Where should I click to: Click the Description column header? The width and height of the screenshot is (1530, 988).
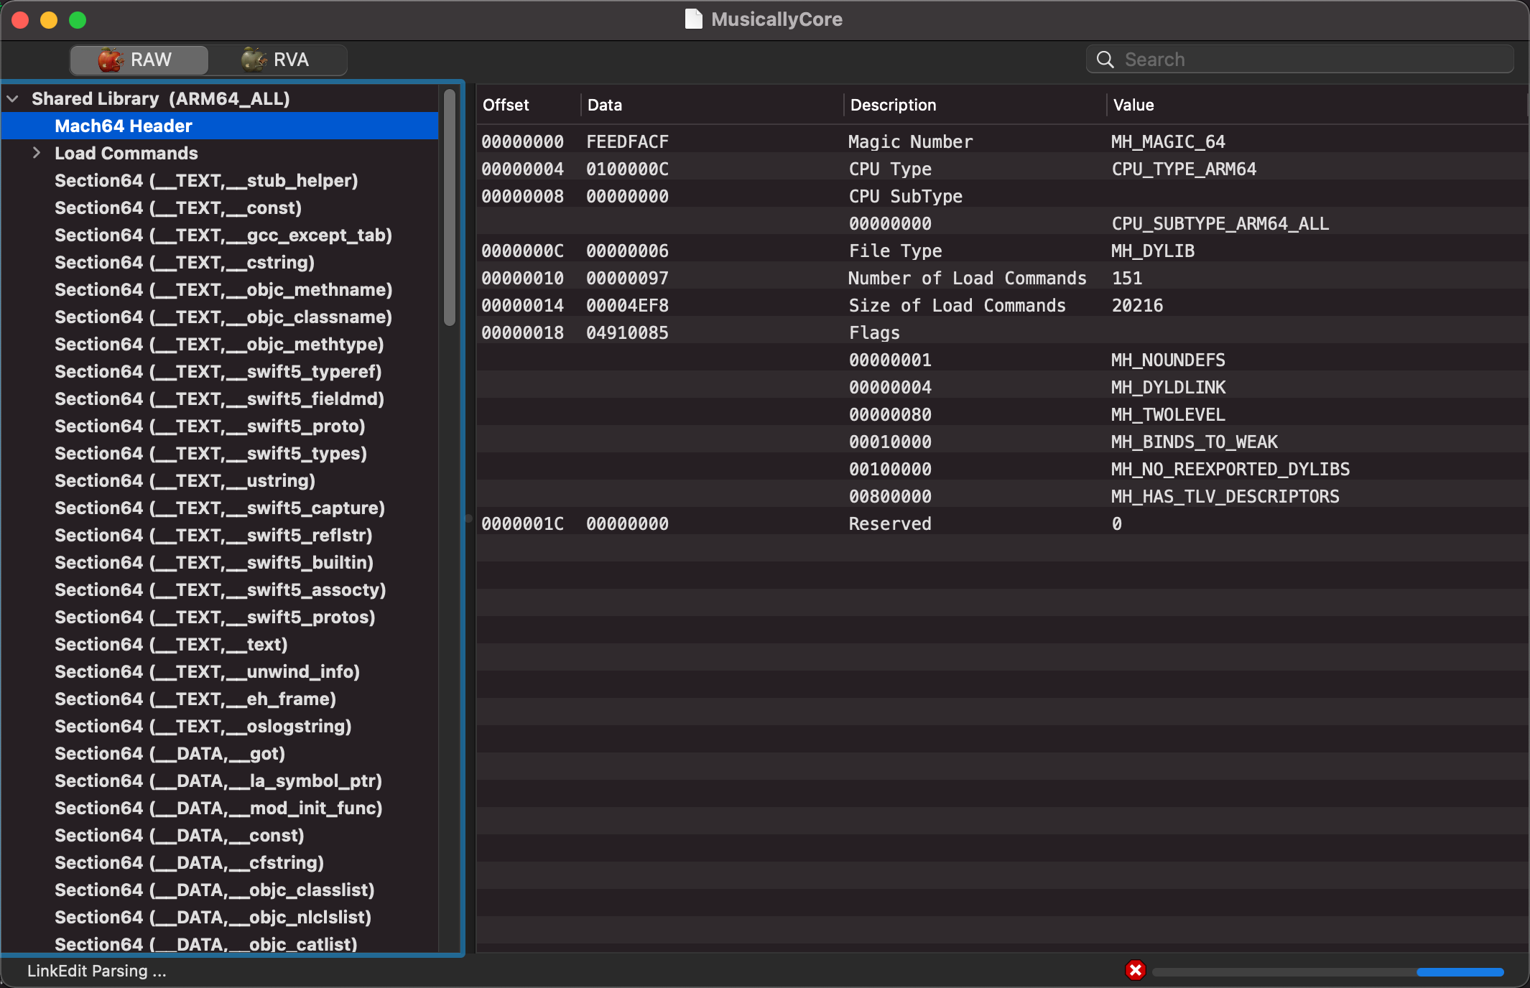[x=975, y=105]
